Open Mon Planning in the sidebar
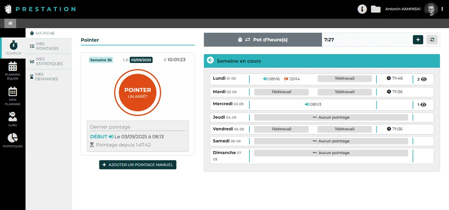The width and height of the screenshot is (449, 210). (x=13, y=96)
